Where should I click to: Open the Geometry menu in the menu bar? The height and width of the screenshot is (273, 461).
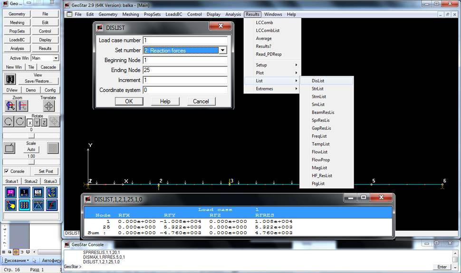click(108, 14)
